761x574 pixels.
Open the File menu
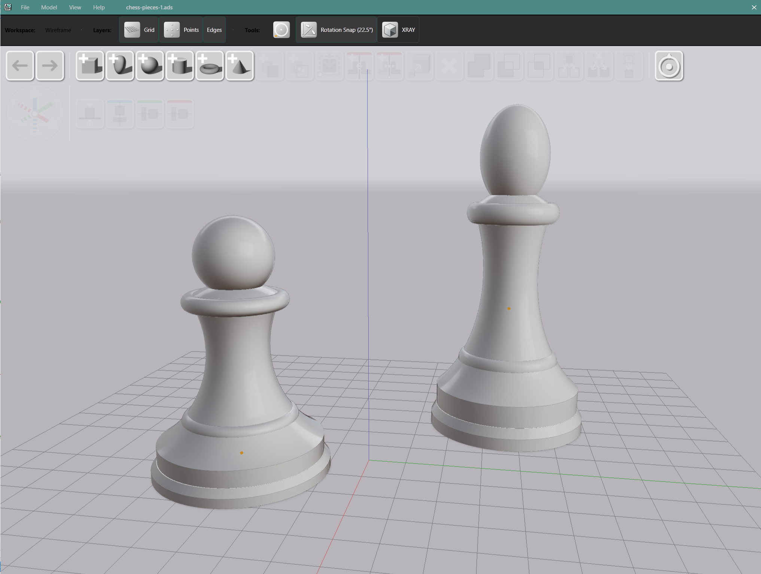(x=25, y=7)
